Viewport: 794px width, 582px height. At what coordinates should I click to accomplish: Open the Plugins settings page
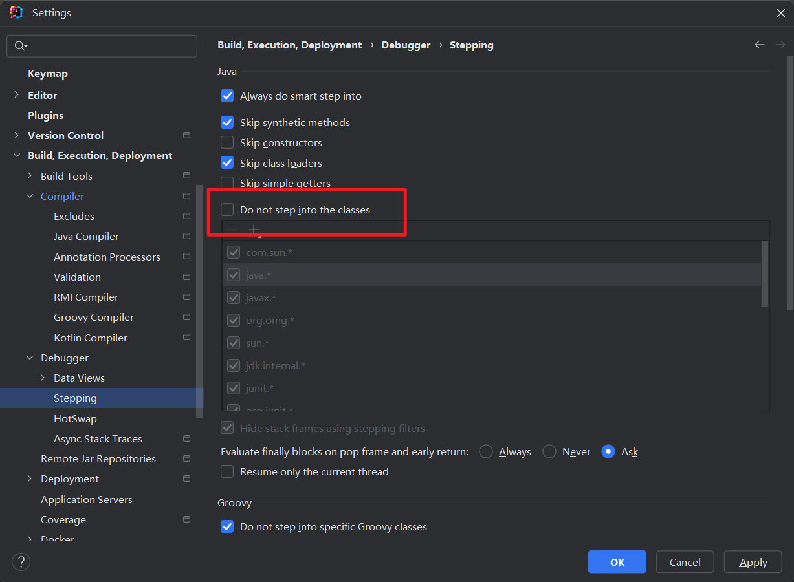45,115
